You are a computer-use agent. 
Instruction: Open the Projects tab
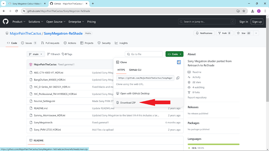click(x=87, y=43)
